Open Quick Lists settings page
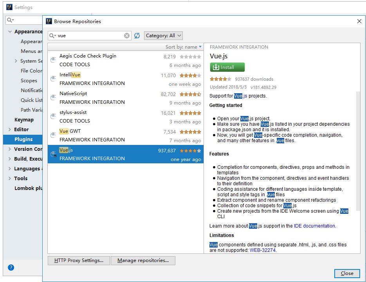The width and height of the screenshot is (366, 282). click(32, 100)
